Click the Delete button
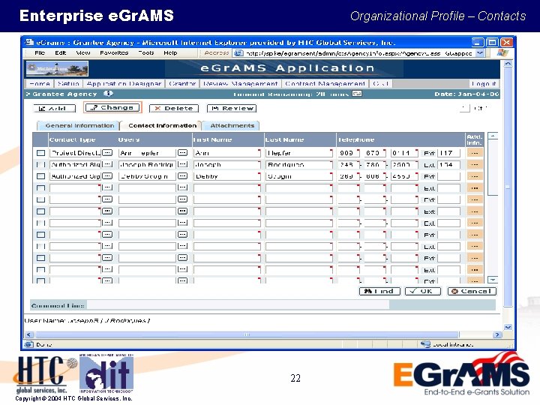 [x=174, y=109]
